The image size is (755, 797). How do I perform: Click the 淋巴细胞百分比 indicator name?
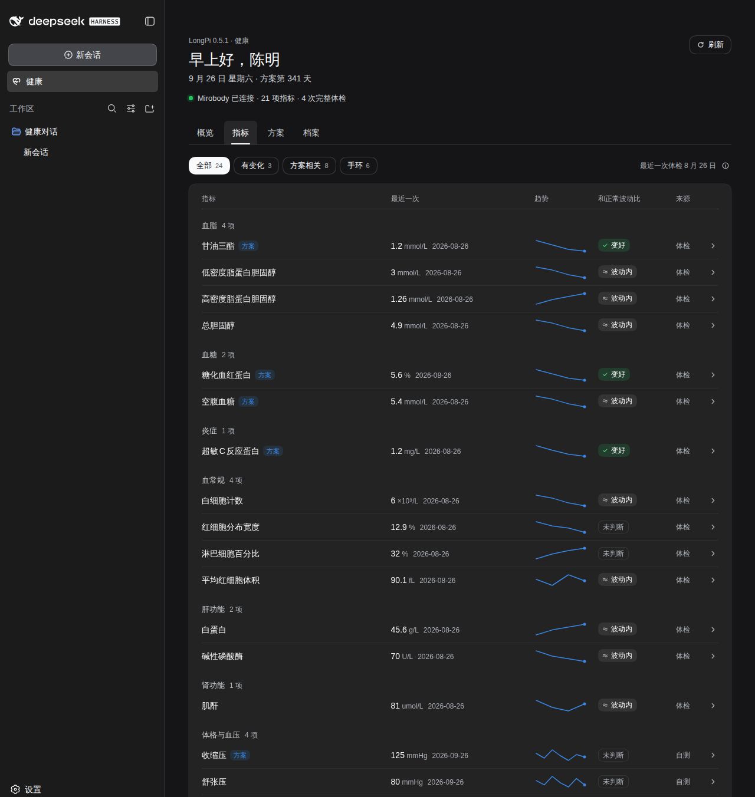tap(231, 554)
